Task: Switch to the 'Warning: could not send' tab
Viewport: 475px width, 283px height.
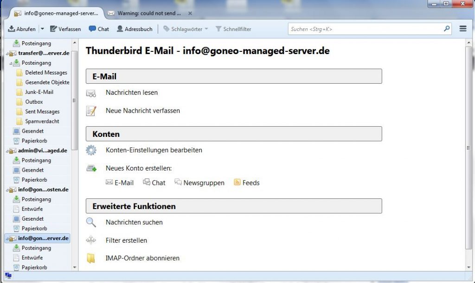Action: coord(145,13)
